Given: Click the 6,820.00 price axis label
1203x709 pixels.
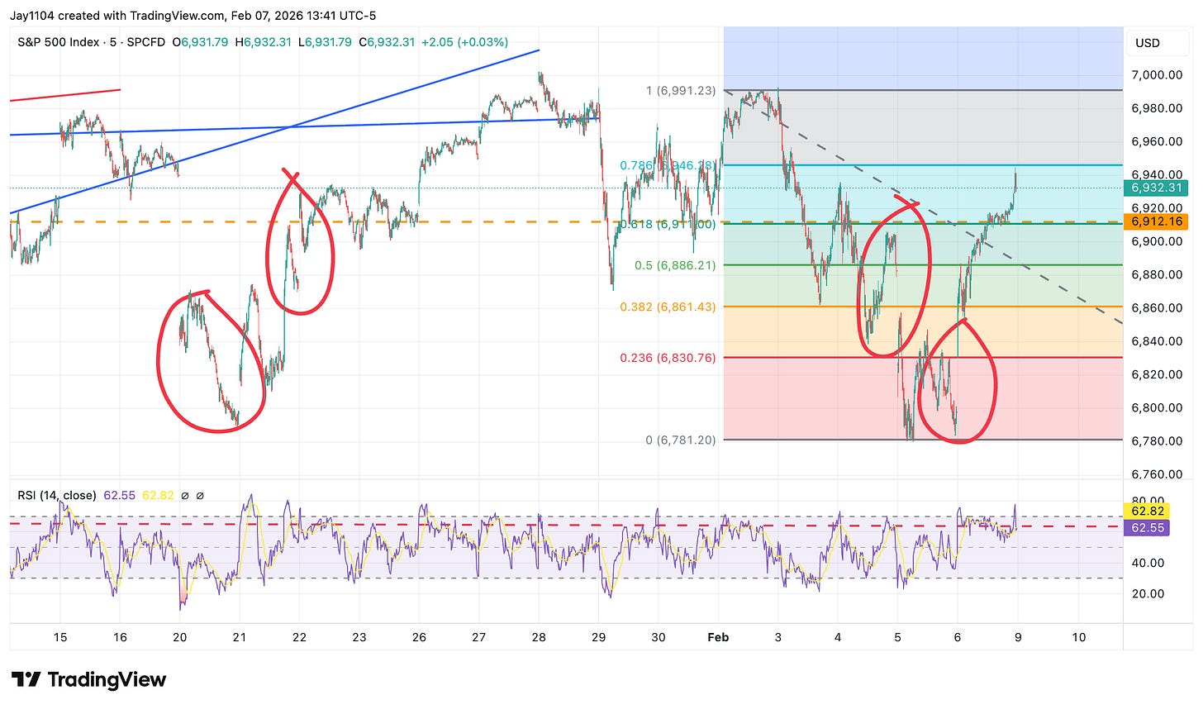Looking at the screenshot, I should click(x=1157, y=374).
